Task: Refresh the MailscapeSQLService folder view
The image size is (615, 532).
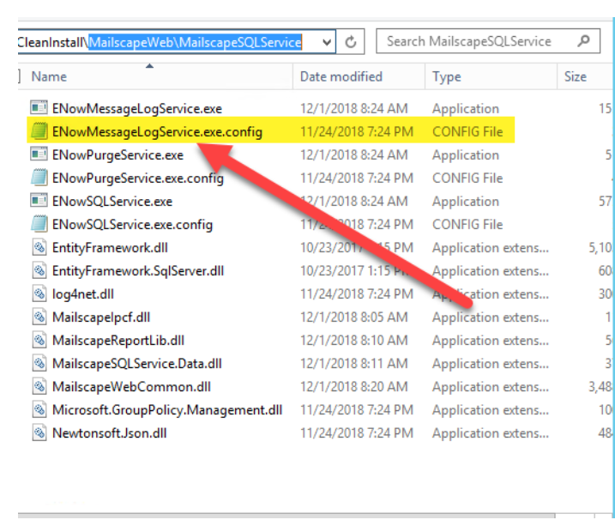Action: pos(351,41)
